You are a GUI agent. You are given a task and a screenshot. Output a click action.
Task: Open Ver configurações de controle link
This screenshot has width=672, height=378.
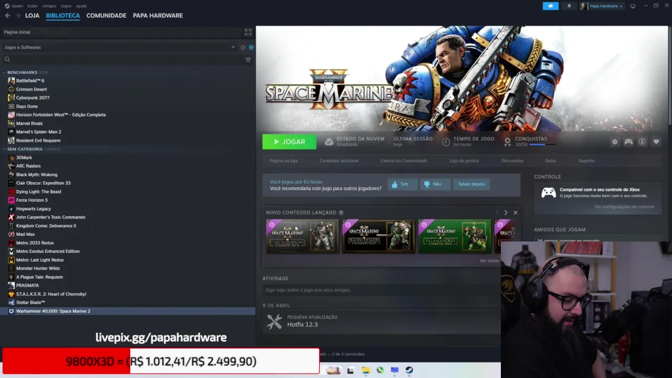624,207
